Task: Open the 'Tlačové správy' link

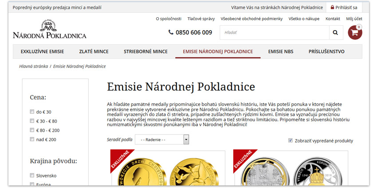Action: coord(201,19)
